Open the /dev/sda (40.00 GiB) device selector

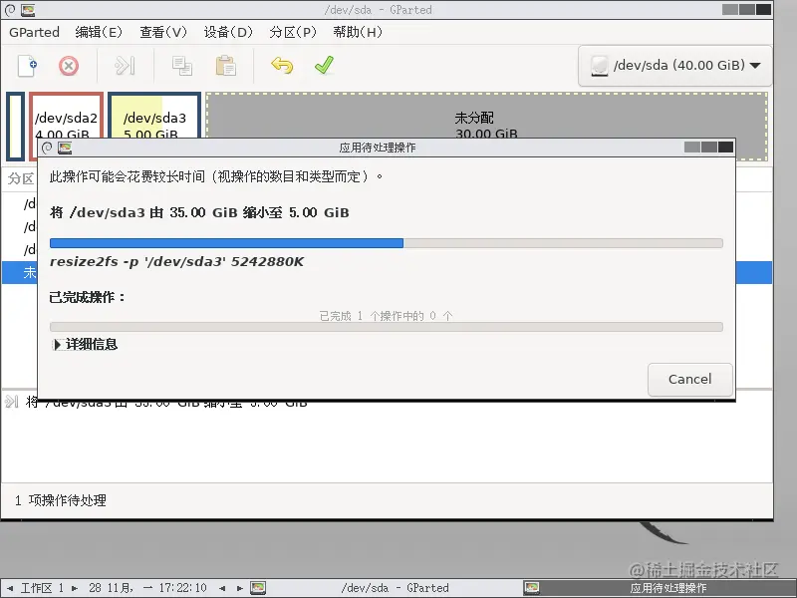[x=675, y=66]
